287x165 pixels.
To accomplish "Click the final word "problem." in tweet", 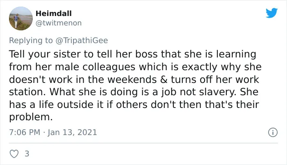I will (31, 117).
